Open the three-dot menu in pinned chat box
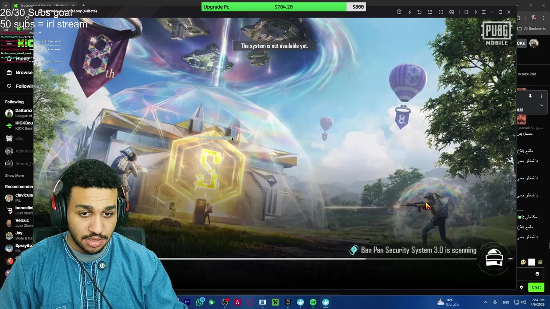 point(541,96)
